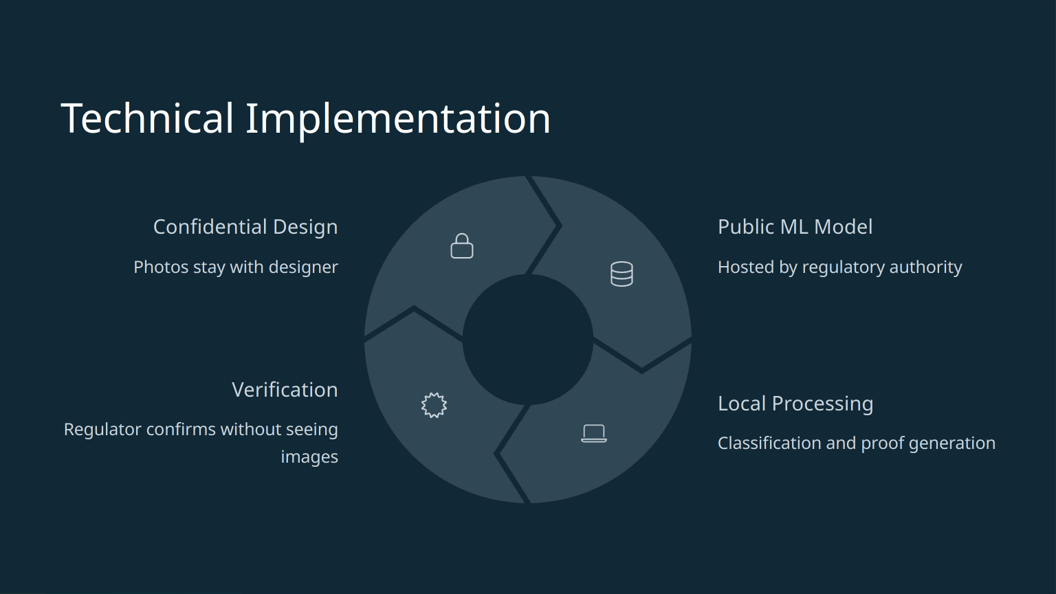Select the 'Technical Implementation' slide title
This screenshot has height=594, width=1056.
tap(305, 118)
